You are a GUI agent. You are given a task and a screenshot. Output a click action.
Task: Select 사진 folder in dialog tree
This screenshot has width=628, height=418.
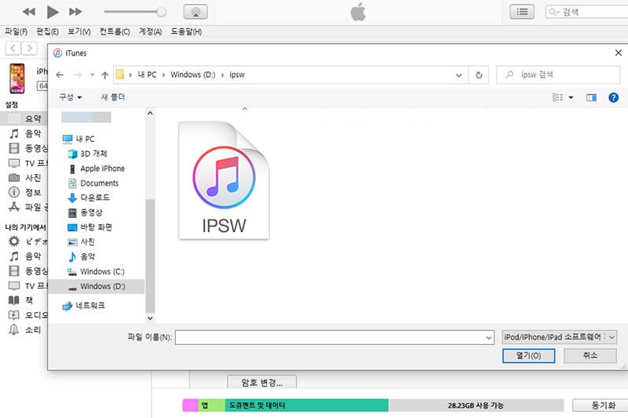click(82, 242)
